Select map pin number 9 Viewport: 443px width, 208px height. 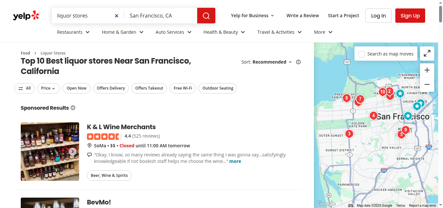[x=405, y=130]
